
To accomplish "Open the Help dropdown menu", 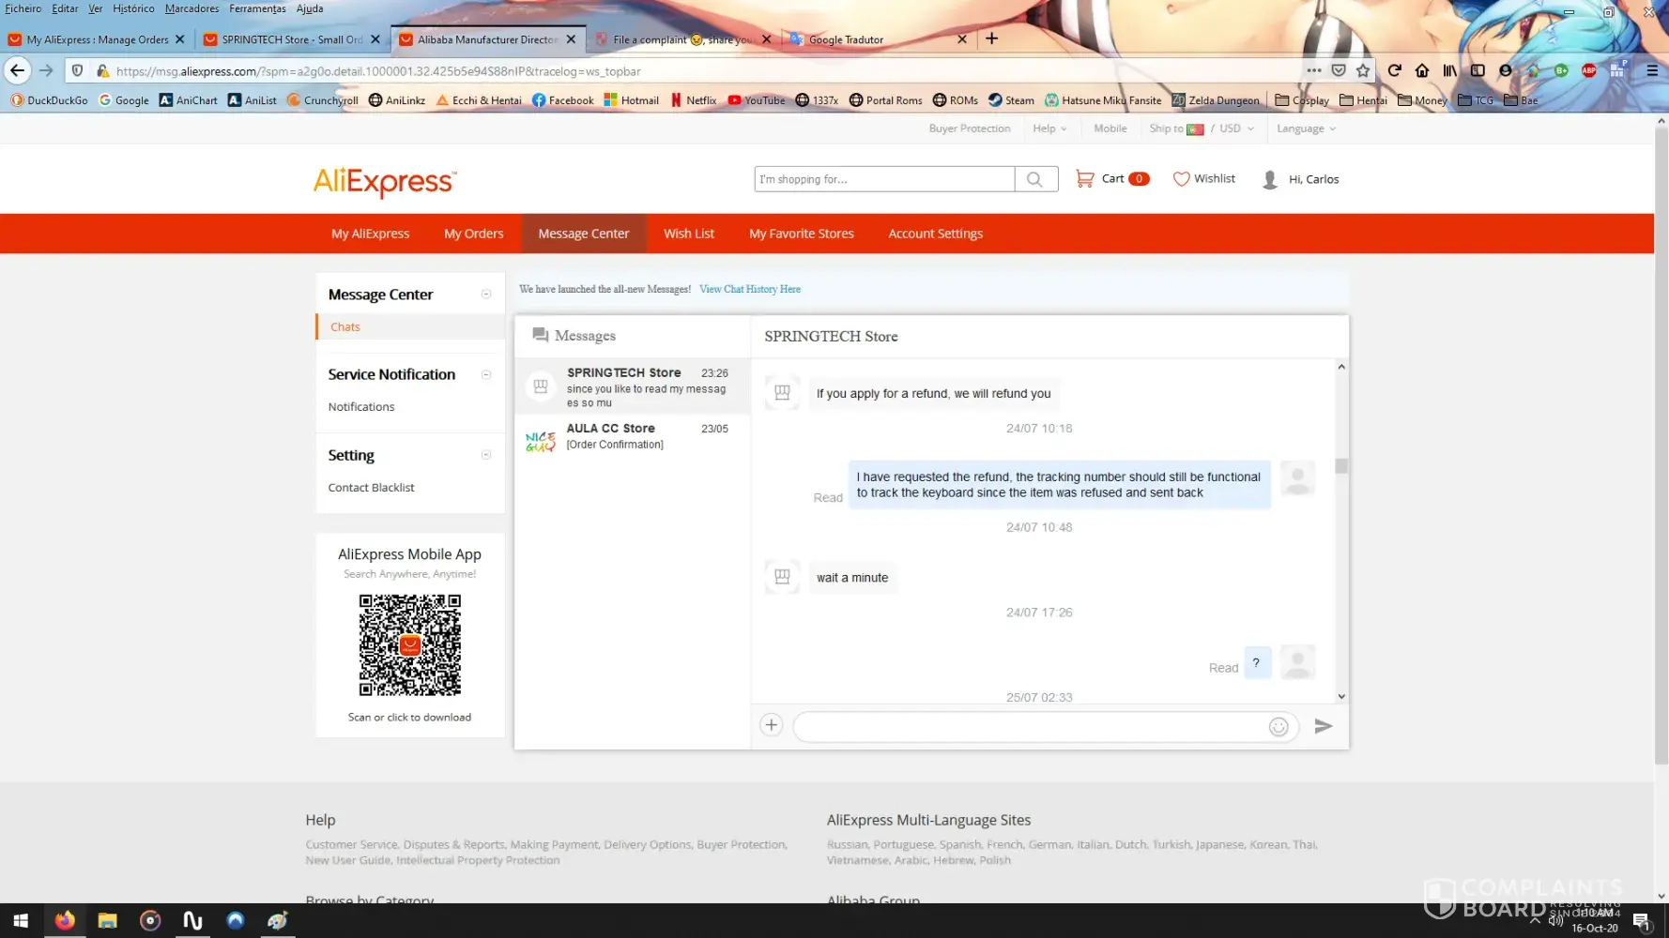I will point(1049,129).
